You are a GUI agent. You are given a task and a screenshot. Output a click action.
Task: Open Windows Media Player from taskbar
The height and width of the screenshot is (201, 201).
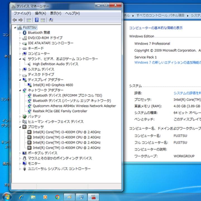click(x=45, y=197)
